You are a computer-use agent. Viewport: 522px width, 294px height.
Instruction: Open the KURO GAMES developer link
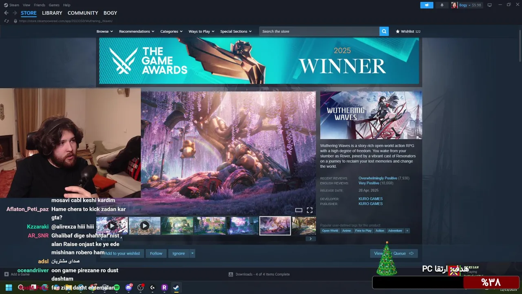click(x=370, y=199)
